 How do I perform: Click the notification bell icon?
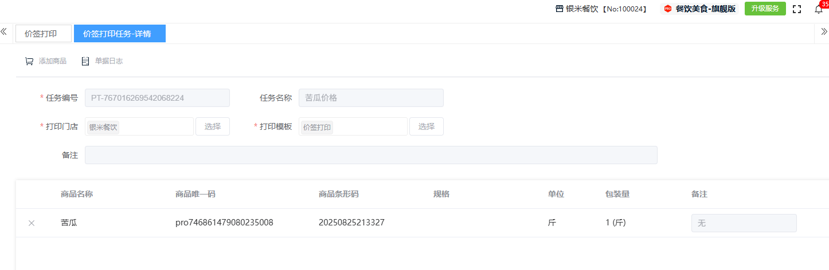tap(818, 9)
